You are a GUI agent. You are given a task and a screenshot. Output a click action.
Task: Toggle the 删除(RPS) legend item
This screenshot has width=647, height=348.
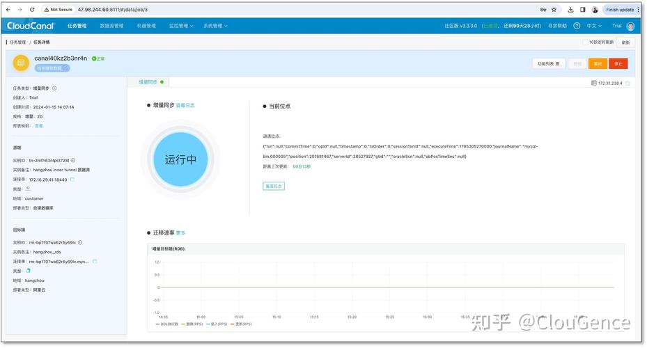tap(192, 324)
